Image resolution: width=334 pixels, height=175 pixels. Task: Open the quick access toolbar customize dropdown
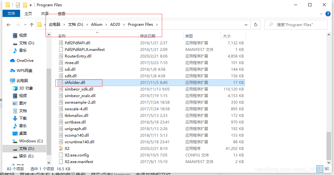(31, 5)
